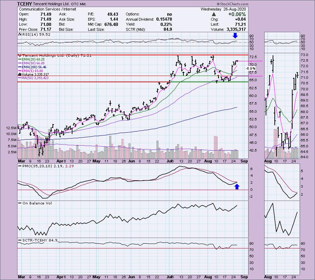Click the 42.5 price axis label

point(253,150)
